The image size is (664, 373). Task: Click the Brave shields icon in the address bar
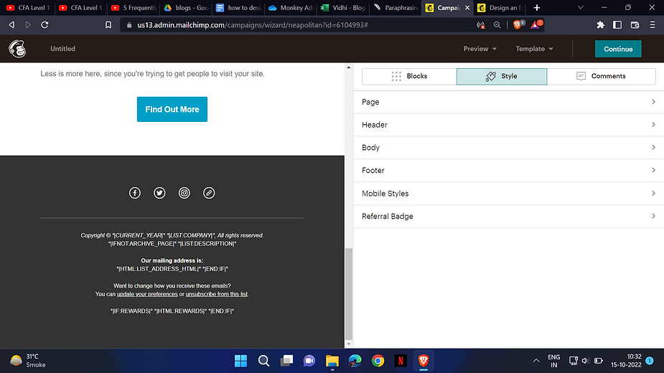[518, 24]
